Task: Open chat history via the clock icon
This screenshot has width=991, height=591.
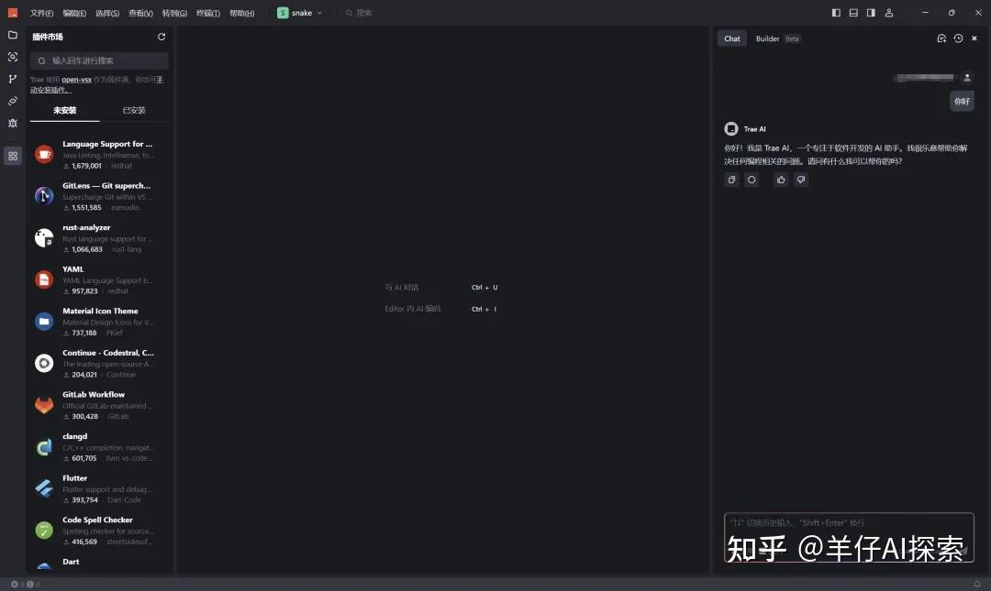Action: (x=958, y=38)
